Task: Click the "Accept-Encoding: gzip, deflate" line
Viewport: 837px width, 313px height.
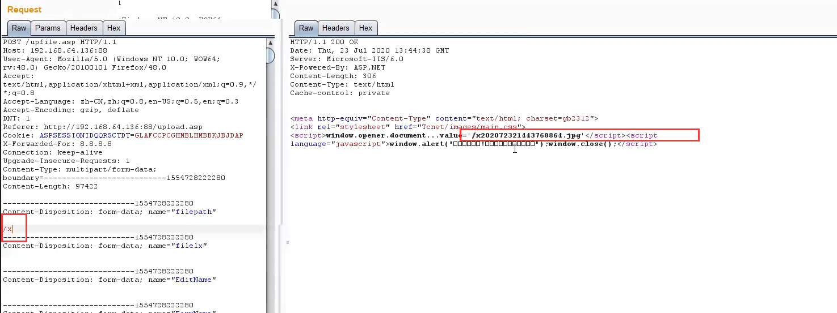Action: (x=71, y=110)
